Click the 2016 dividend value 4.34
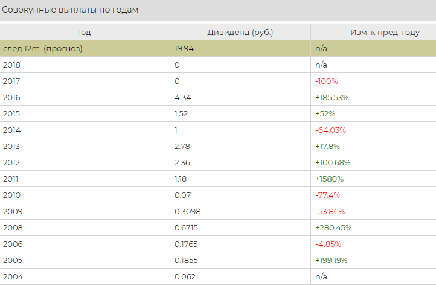 tap(182, 97)
